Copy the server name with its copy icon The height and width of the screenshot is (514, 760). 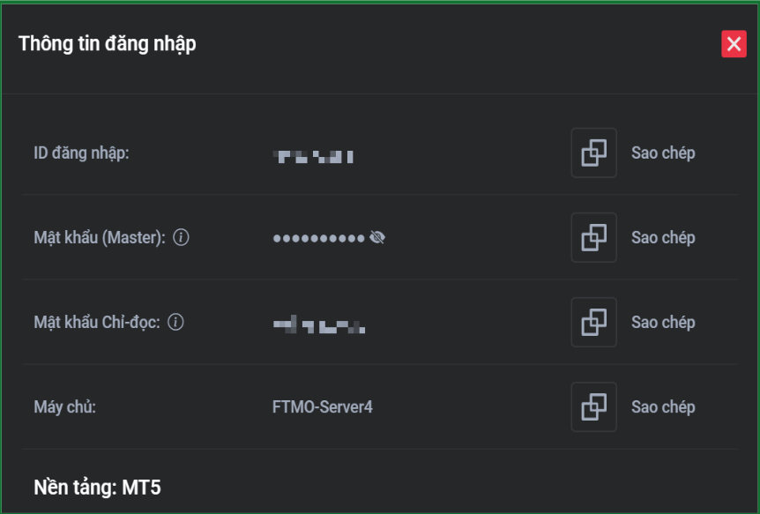[593, 407]
